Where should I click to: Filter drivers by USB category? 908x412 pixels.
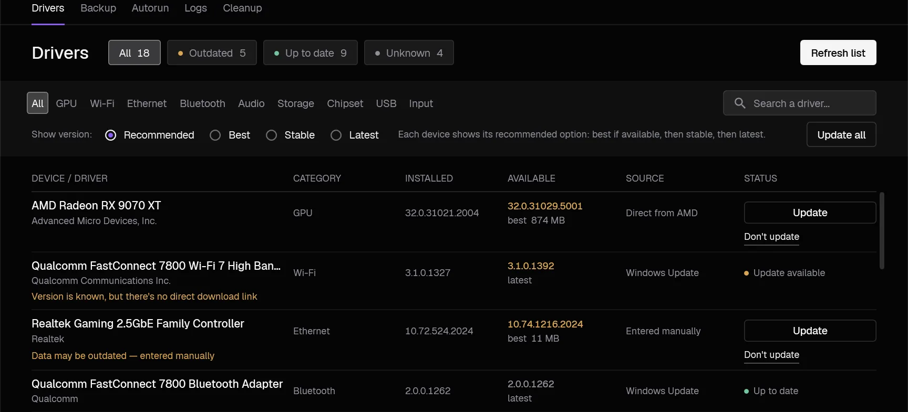pyautogui.click(x=386, y=103)
